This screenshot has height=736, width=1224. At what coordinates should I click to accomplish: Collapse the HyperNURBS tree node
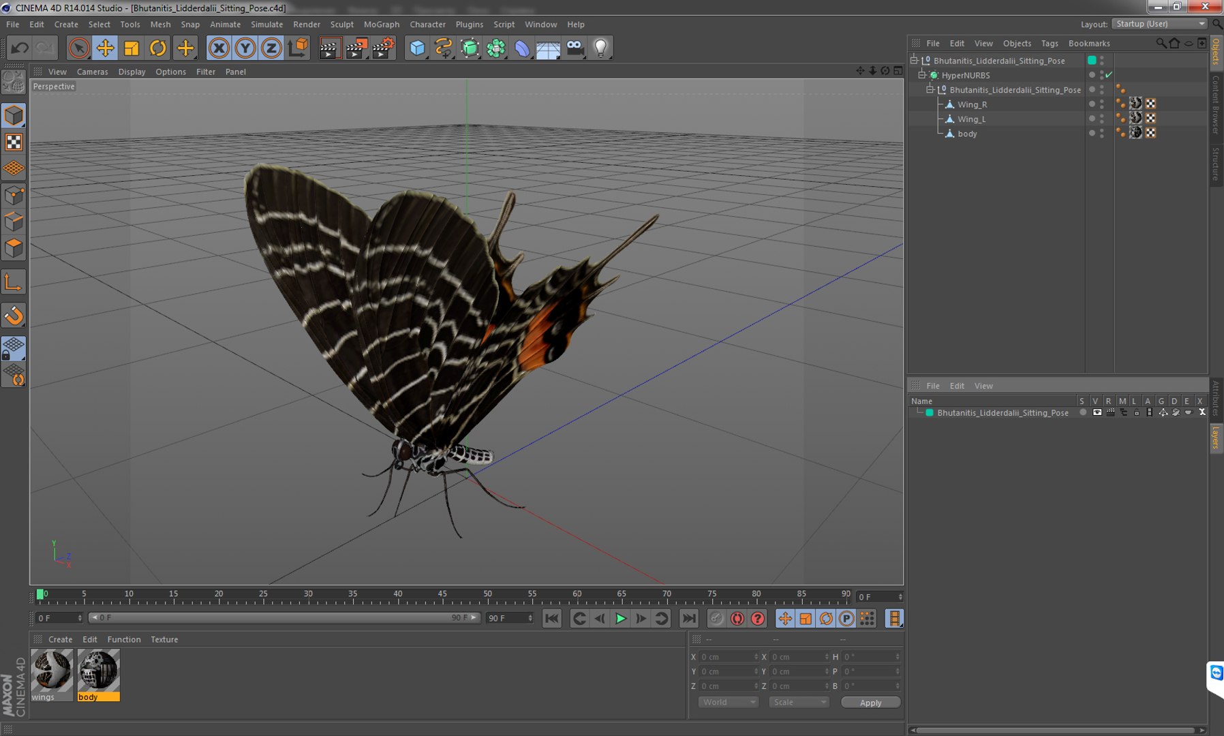click(x=922, y=75)
